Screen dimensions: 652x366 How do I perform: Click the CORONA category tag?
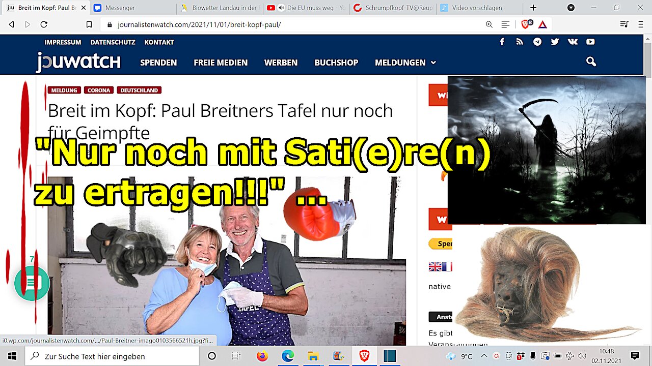pos(99,90)
